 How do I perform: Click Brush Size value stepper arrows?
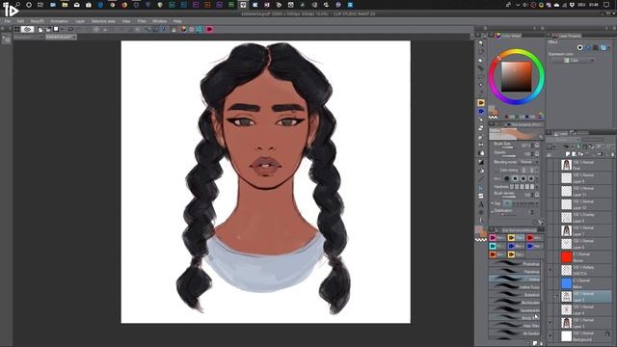pos(532,146)
